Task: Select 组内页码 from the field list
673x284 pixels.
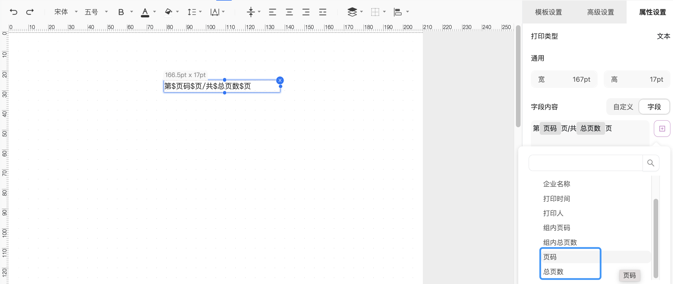Action: pyautogui.click(x=556, y=227)
